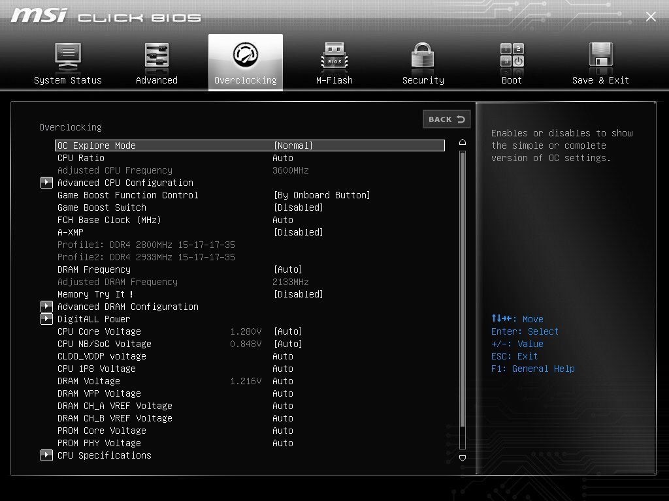Switch to the System Status tab label

point(68,80)
